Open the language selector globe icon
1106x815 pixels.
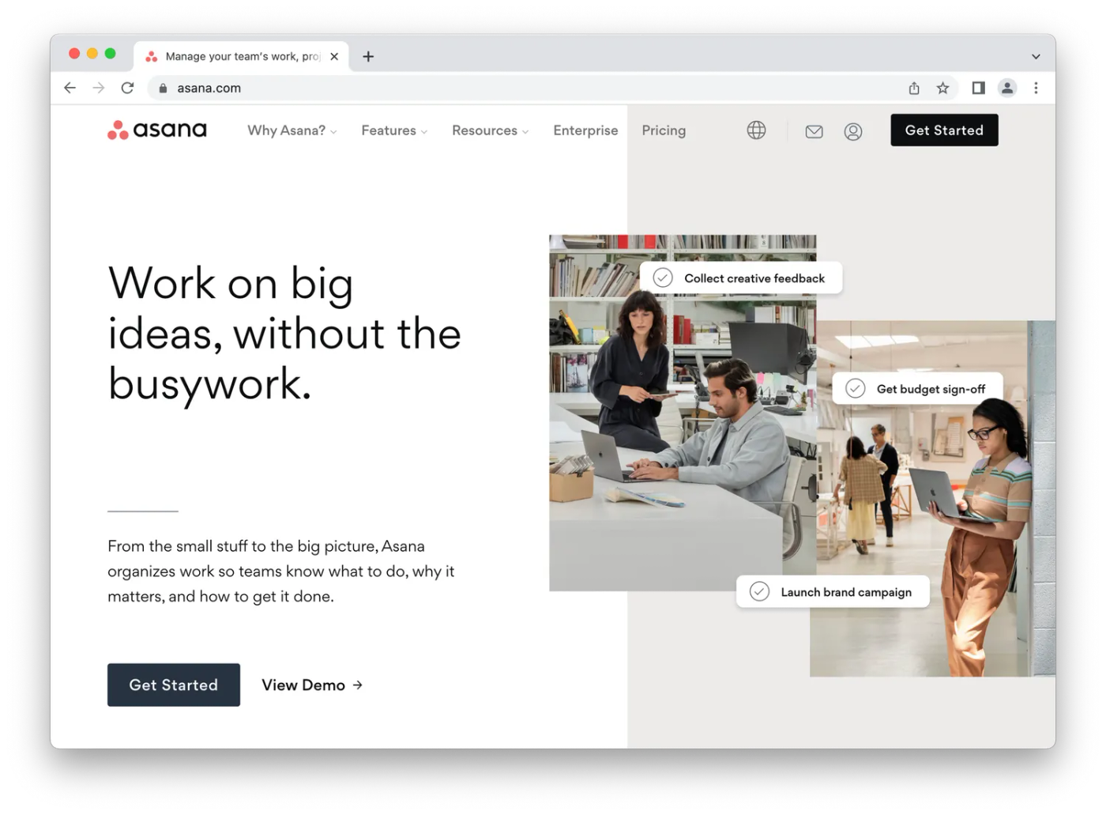pos(756,130)
